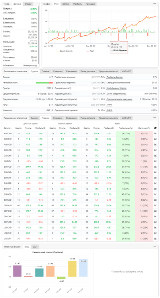Open Главное tab in upper statistics panel

[45, 72]
